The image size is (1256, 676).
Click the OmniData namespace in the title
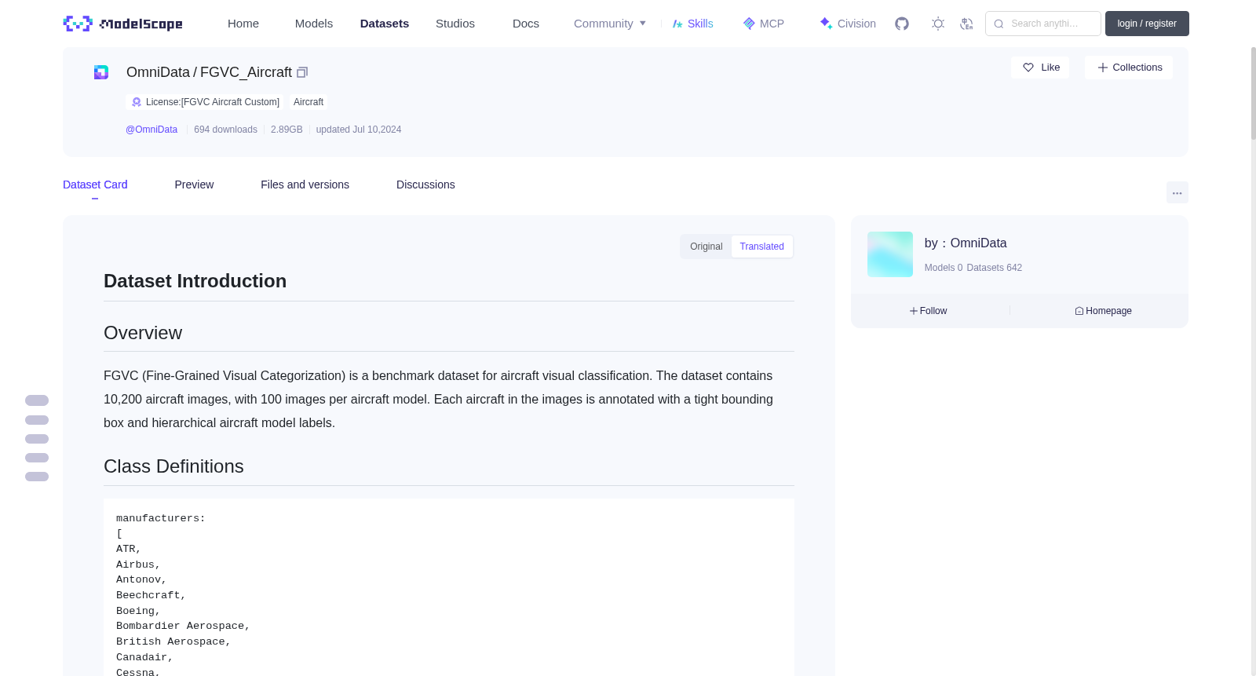click(x=158, y=72)
